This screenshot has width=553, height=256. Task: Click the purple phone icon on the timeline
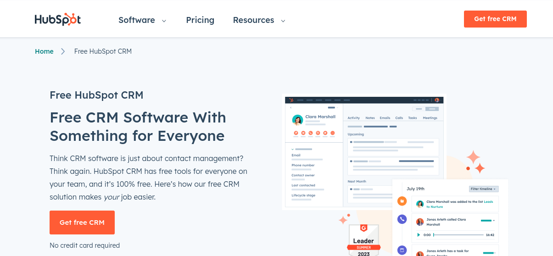(x=402, y=219)
